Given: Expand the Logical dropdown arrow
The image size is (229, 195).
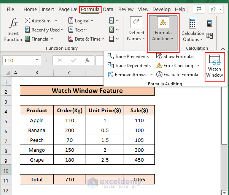Looking at the screenshot, I should click(x=92, y=21).
